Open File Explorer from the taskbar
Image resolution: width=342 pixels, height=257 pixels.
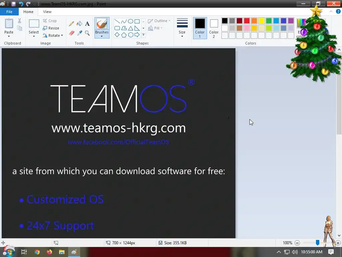[x=62, y=252]
